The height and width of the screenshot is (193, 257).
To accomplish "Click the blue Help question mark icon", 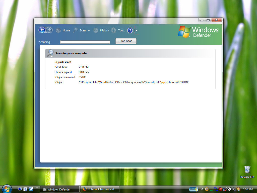I will 130,30.
